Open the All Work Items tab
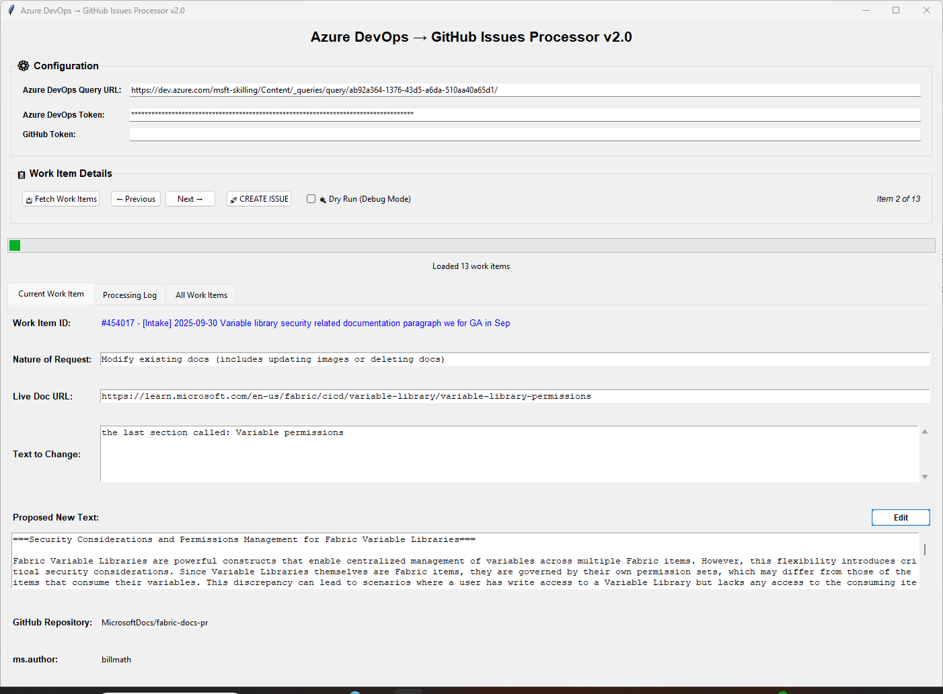This screenshot has height=694, width=943. tap(202, 295)
